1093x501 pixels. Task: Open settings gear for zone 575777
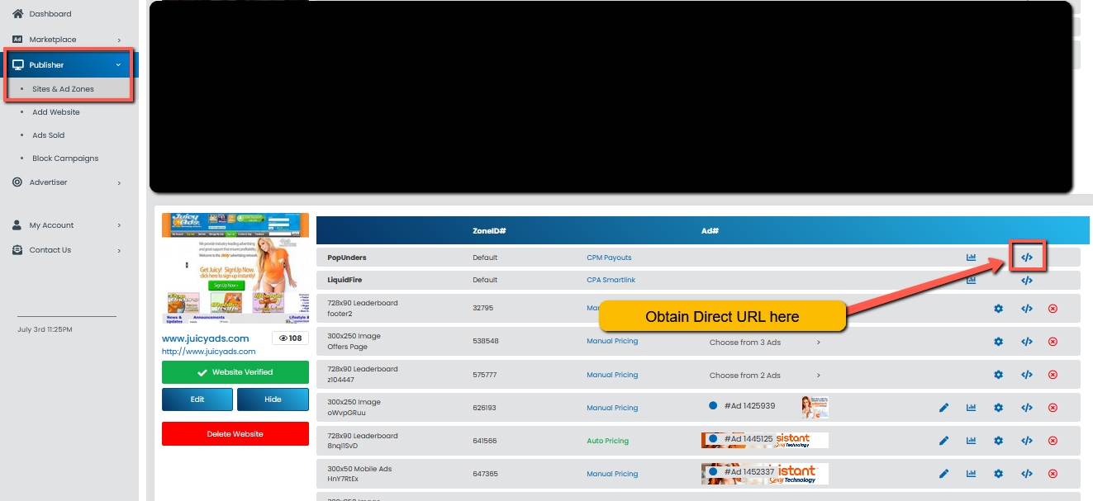[998, 375]
